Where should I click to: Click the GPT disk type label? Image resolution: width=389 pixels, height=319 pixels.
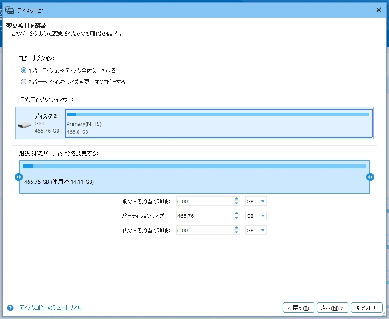coord(39,124)
